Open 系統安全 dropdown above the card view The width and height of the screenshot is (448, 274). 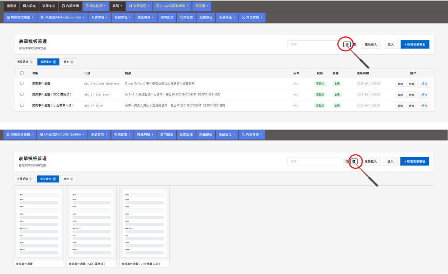227,134
